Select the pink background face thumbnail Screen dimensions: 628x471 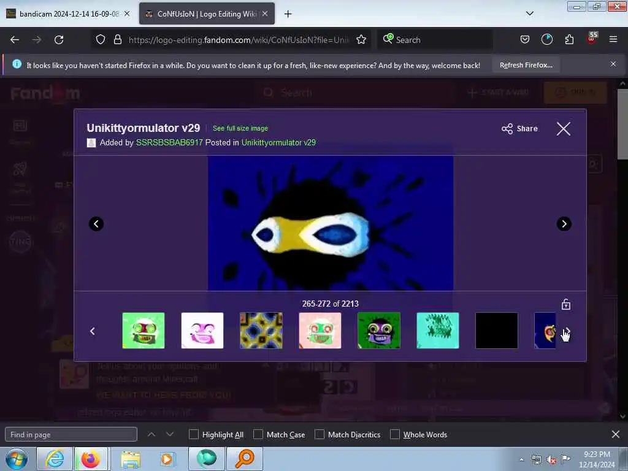(x=320, y=331)
